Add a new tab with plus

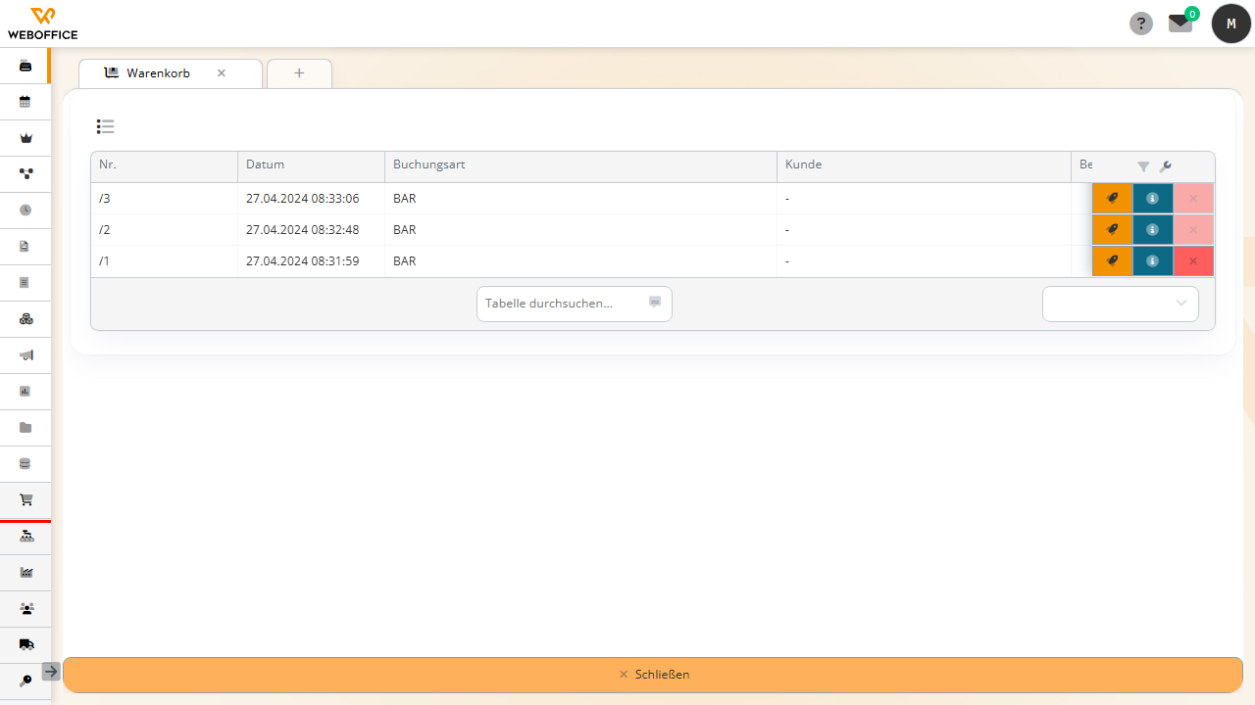coord(299,73)
